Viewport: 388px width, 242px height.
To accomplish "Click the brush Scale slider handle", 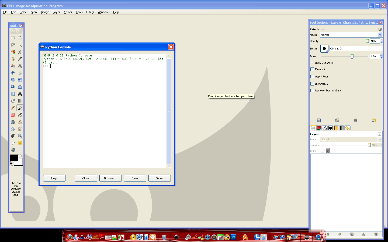I will 352,56.
